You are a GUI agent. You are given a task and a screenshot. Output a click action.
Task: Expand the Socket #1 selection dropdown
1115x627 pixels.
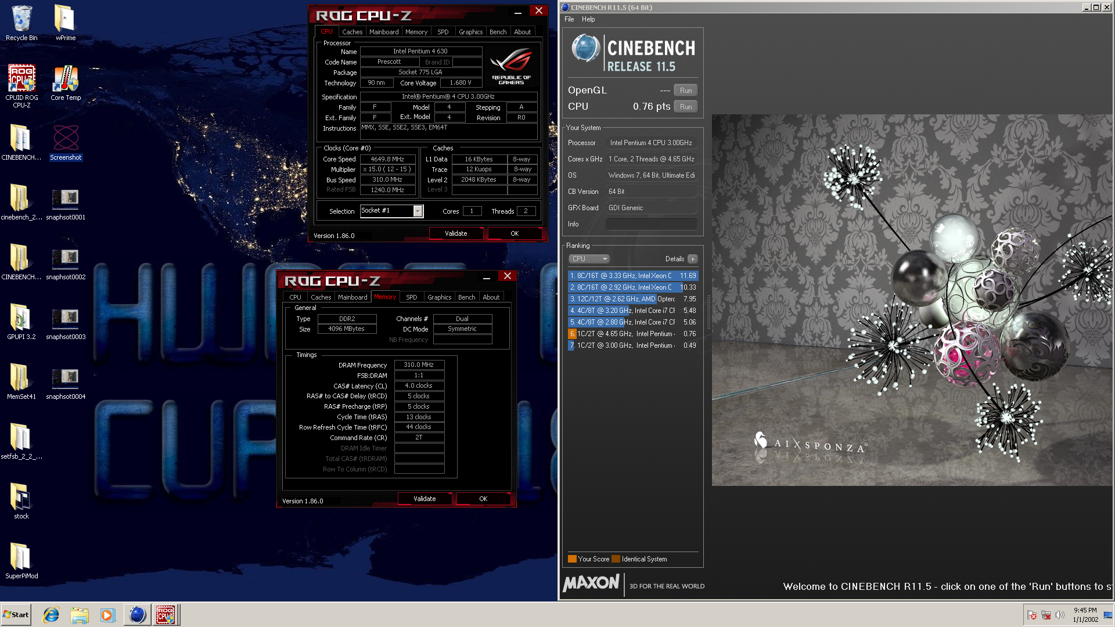pyautogui.click(x=418, y=211)
